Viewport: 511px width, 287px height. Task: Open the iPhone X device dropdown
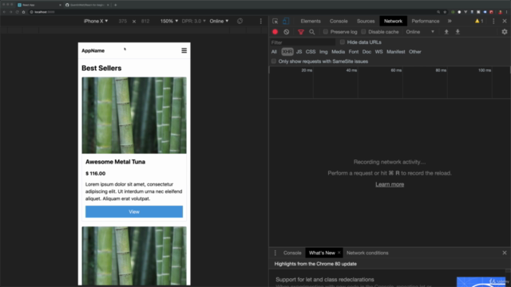[96, 22]
